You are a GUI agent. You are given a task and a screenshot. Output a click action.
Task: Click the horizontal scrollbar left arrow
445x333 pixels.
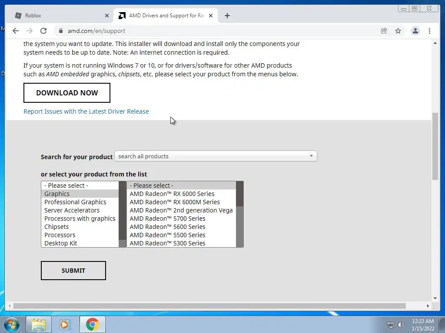point(10,306)
